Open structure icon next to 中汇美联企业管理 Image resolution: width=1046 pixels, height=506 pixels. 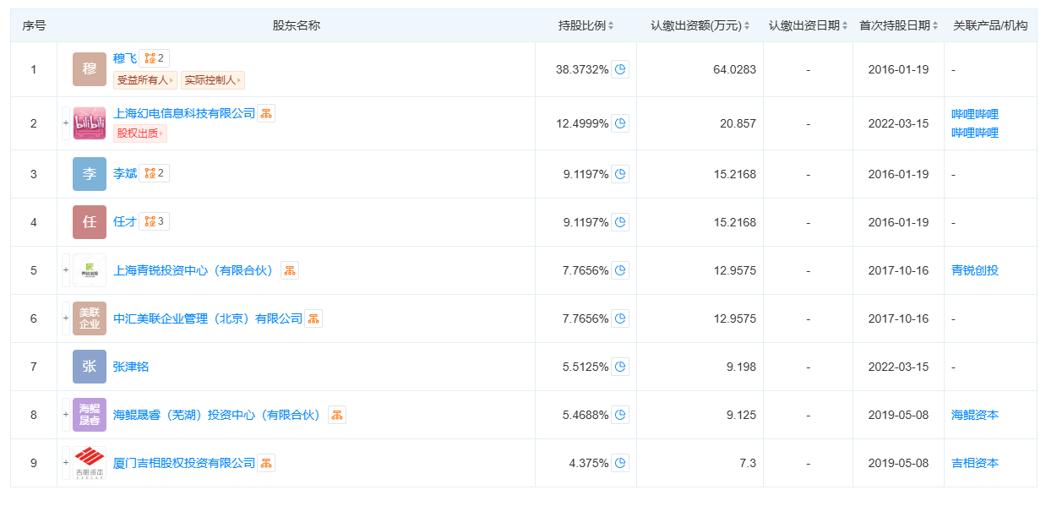pyautogui.click(x=313, y=318)
